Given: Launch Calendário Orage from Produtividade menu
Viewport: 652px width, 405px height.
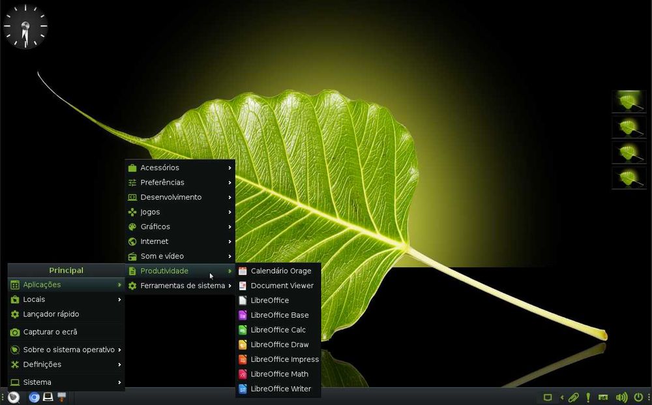Looking at the screenshot, I should (278, 271).
